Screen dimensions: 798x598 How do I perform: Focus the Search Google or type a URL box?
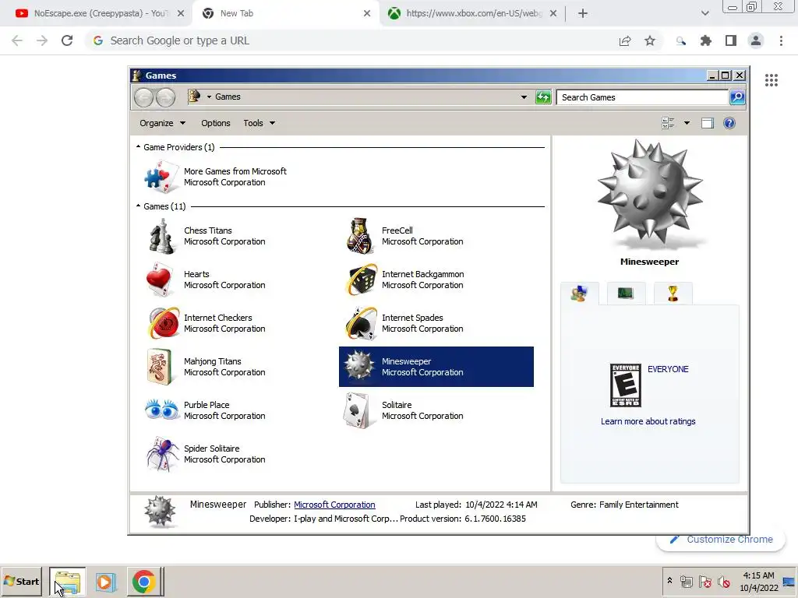click(351, 40)
